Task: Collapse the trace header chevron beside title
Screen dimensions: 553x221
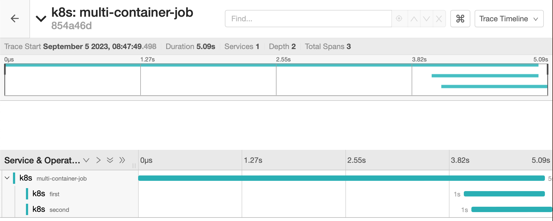Action: coord(41,19)
